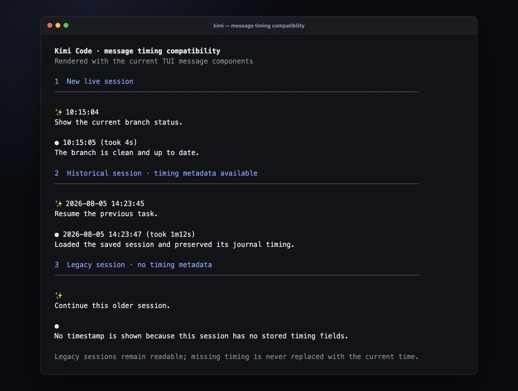
Task: Maximize the kimi terminal window
Action: pos(66,25)
